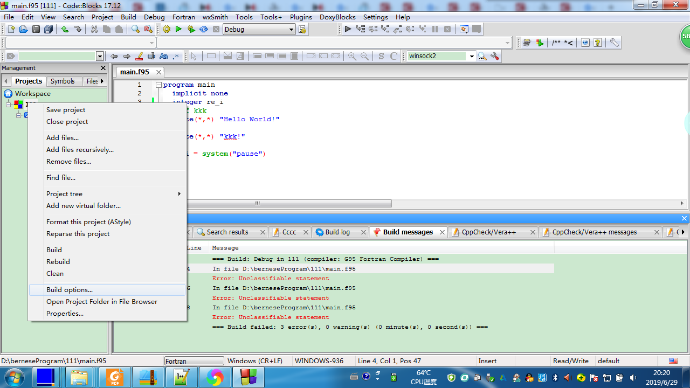Screen dimensions: 690x388
Task: Click the jump forward arrow icon
Action: pyautogui.click(x=127, y=56)
